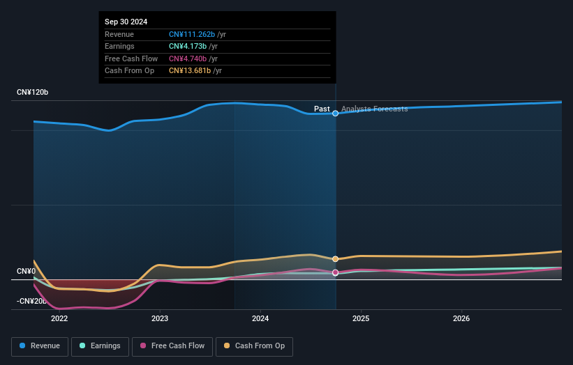Image resolution: width=573 pixels, height=365 pixels.
Task: Click the Past label on chart
Action: point(322,109)
